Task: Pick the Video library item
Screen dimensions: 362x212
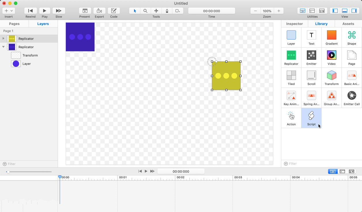Action: coord(331,58)
